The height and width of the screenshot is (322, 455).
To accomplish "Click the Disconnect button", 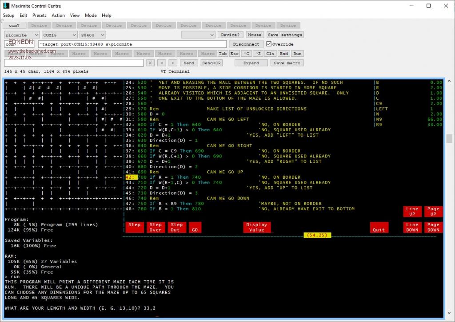I will [246, 44].
